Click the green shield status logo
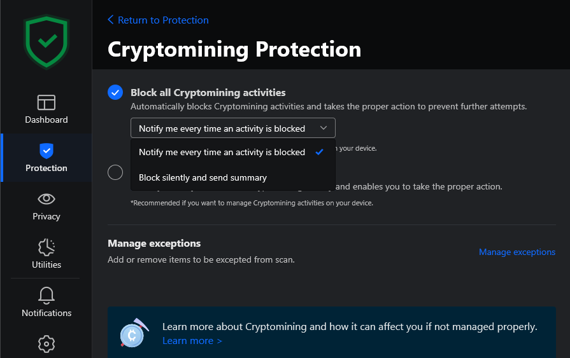The image size is (570, 358). coord(46,42)
